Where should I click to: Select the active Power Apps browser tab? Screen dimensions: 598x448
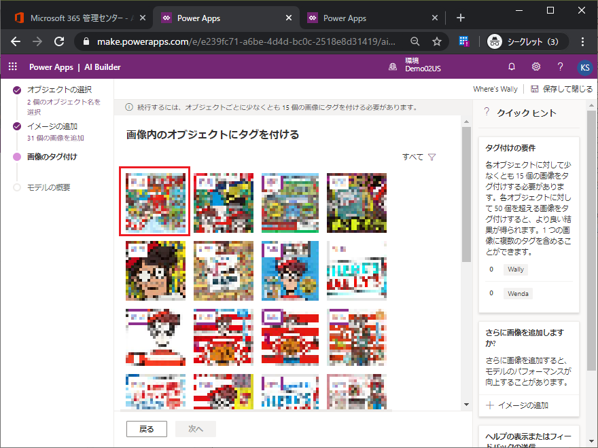[225, 18]
